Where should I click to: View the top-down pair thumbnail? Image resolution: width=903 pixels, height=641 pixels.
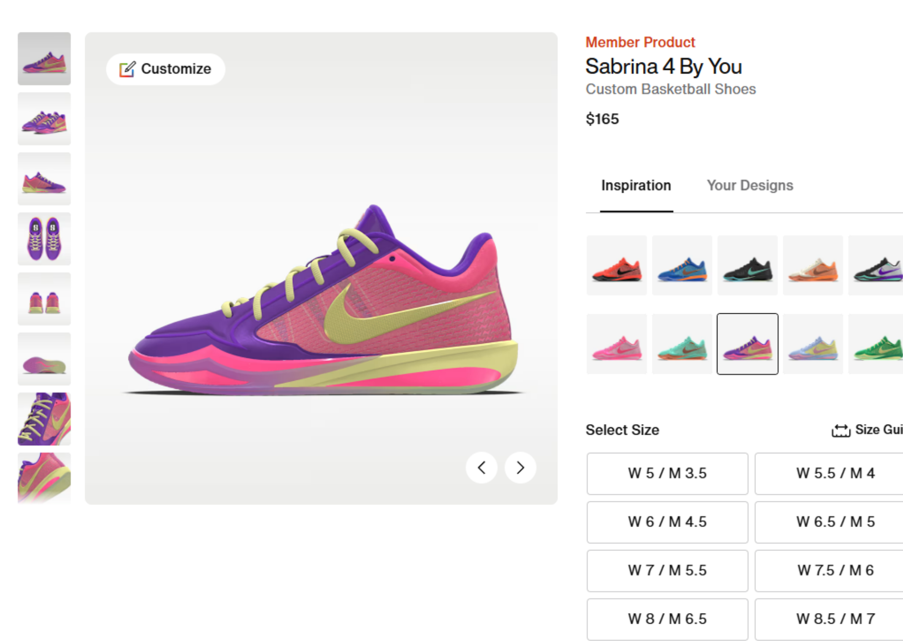44,239
